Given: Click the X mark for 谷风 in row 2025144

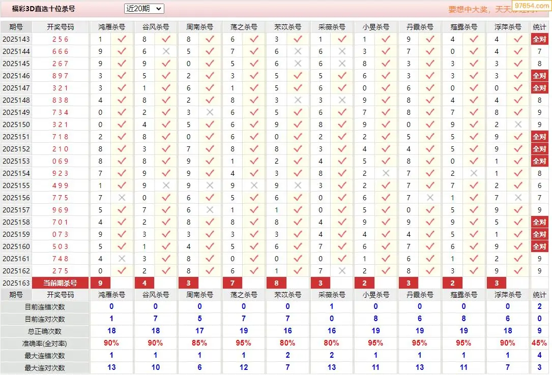Looking at the screenshot, I should (166, 51).
